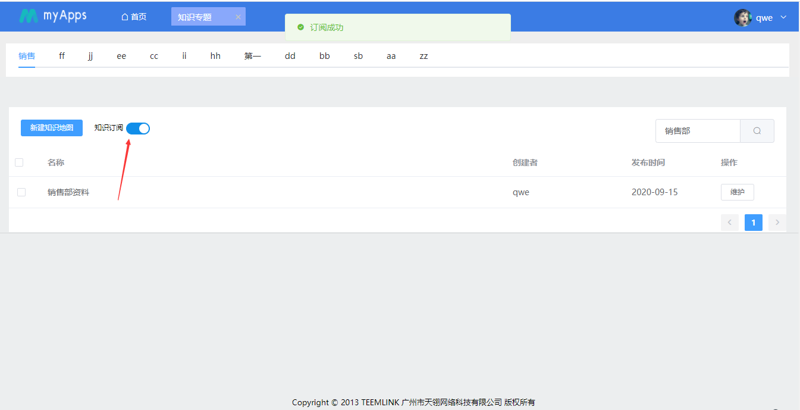This screenshot has height=410, width=800.
Task: Click the 新建知识地图 button
Action: tap(52, 128)
